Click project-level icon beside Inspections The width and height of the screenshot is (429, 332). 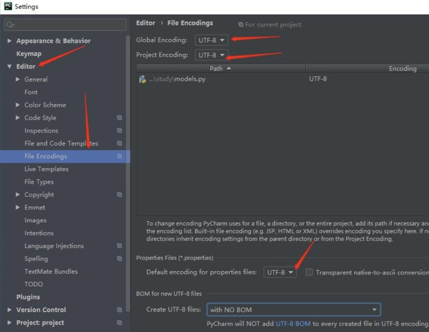(x=119, y=130)
